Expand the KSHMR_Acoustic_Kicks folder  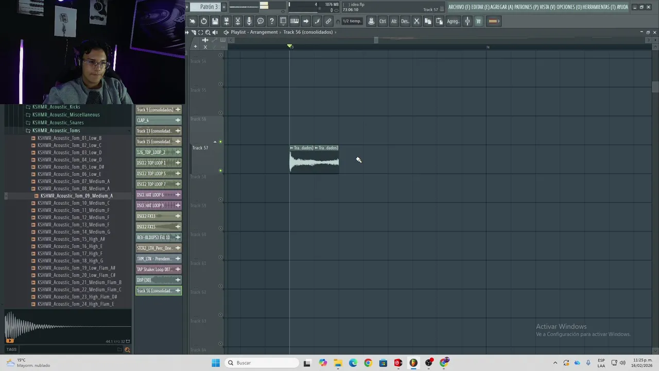click(56, 107)
